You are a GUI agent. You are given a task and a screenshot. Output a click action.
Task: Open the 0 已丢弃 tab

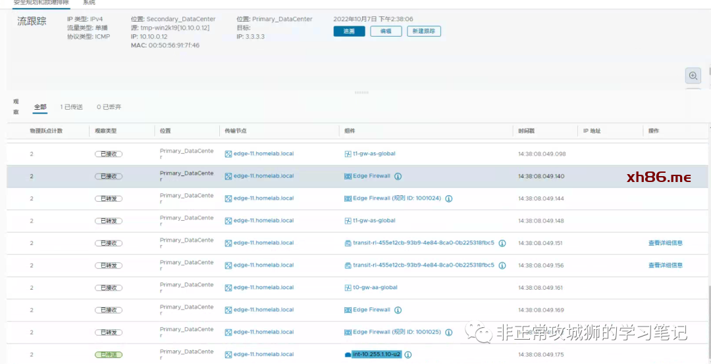click(x=109, y=107)
